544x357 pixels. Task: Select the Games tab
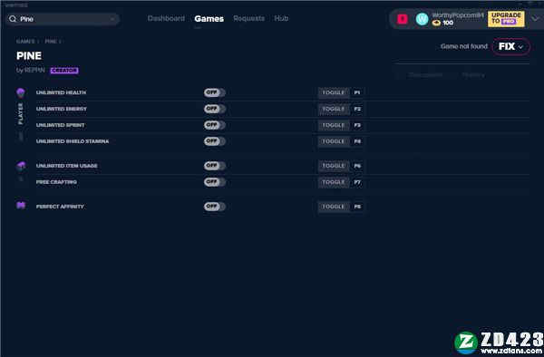[x=209, y=19]
